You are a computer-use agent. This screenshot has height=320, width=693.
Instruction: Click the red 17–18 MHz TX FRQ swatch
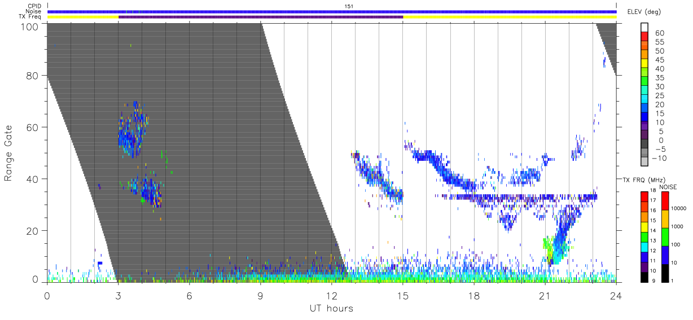[x=644, y=197]
